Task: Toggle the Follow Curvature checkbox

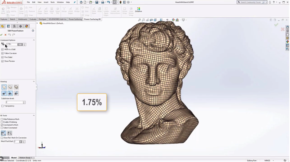Action: coord(3,53)
